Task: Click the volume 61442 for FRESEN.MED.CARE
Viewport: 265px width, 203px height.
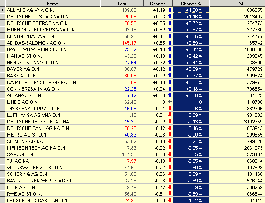Action: point(256,200)
